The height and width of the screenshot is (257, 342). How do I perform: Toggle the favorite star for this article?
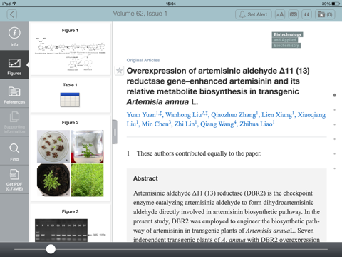pyautogui.click(x=119, y=71)
